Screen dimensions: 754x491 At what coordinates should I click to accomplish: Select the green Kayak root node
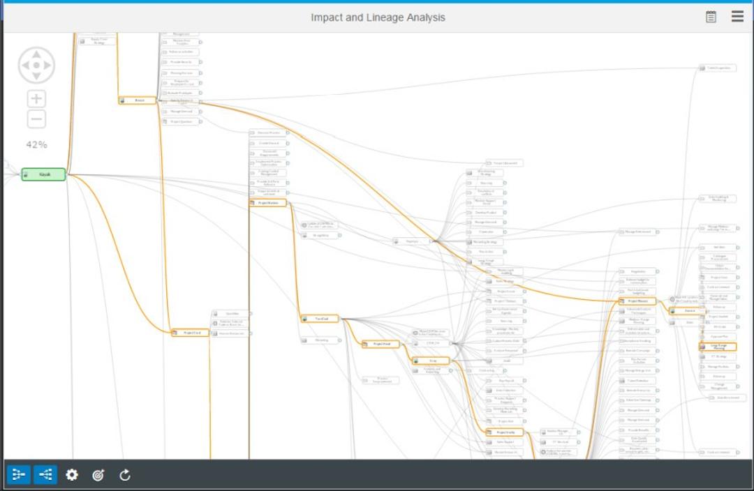[x=44, y=174]
